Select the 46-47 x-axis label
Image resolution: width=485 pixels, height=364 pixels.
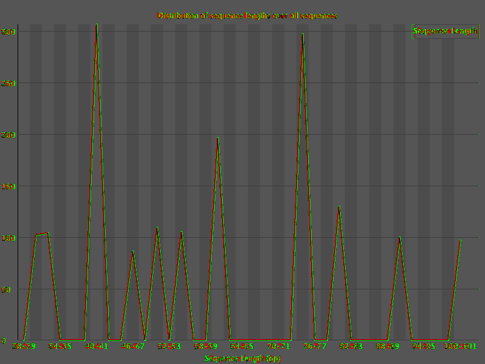tap(133, 346)
